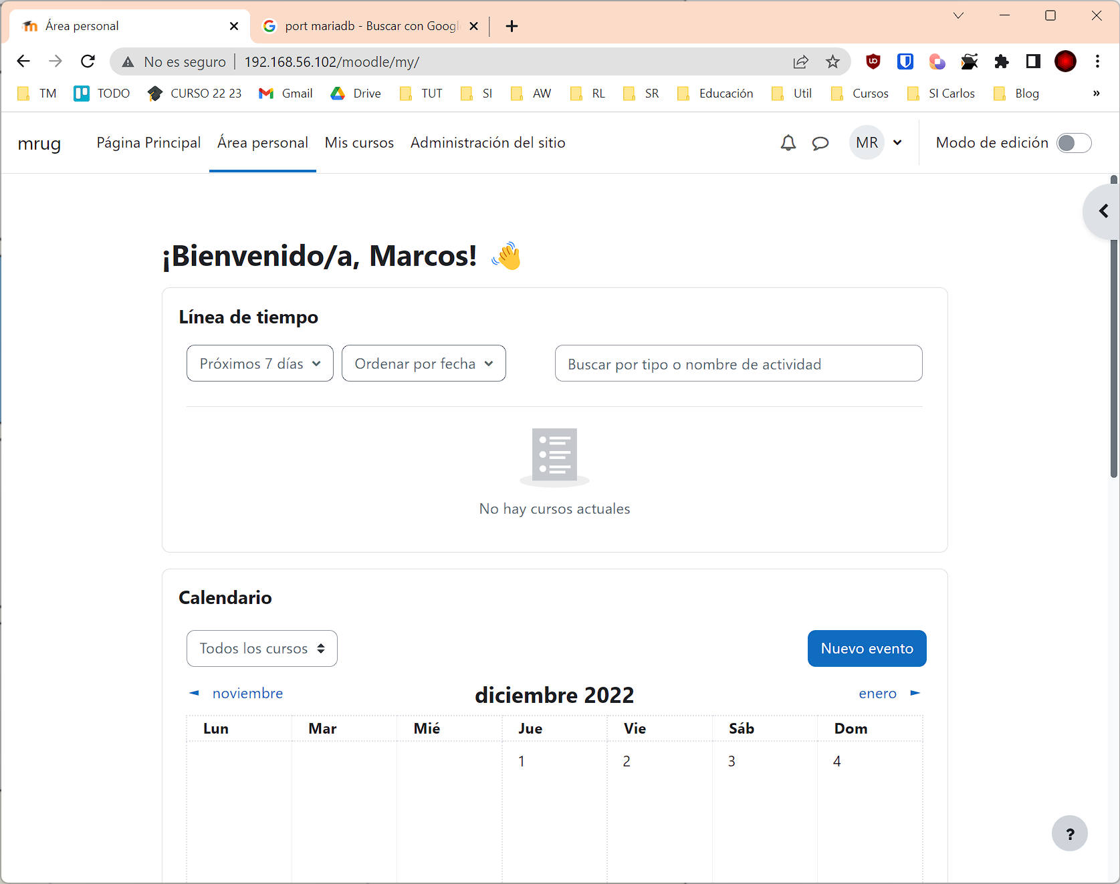Open the notifications bell icon
This screenshot has height=884, width=1120.
tap(788, 143)
